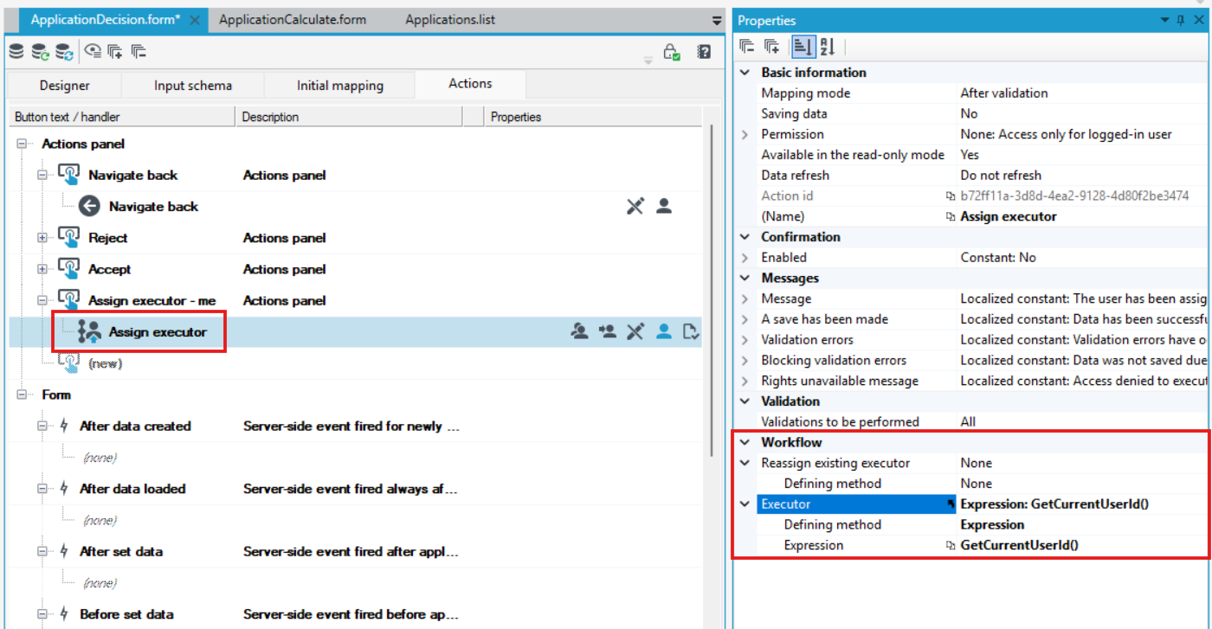This screenshot has height=629, width=1212.
Task: Close the ApplicationDecision.form tab
Action: click(x=195, y=20)
